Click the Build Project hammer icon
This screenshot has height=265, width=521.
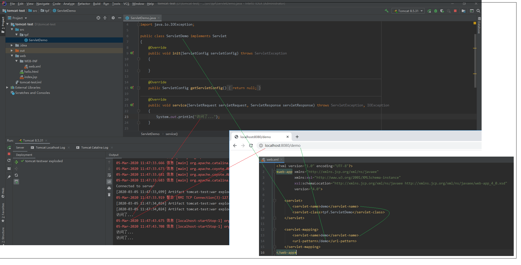pos(386,11)
